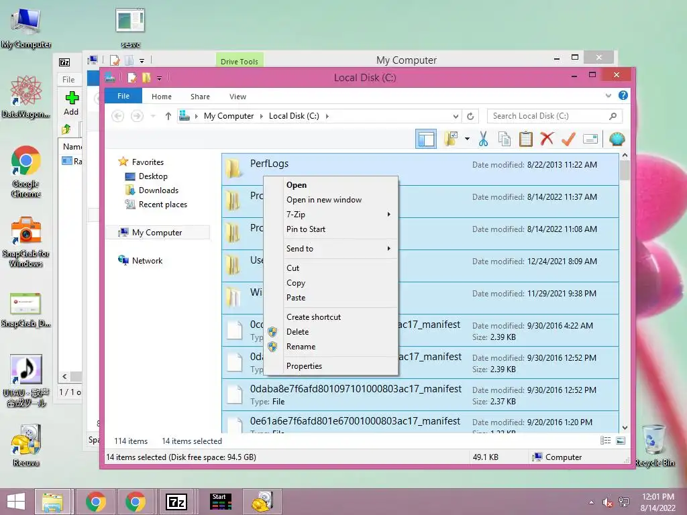The image size is (687, 515).
Task: Expand the ribbon with the chevron
Action: (x=608, y=95)
